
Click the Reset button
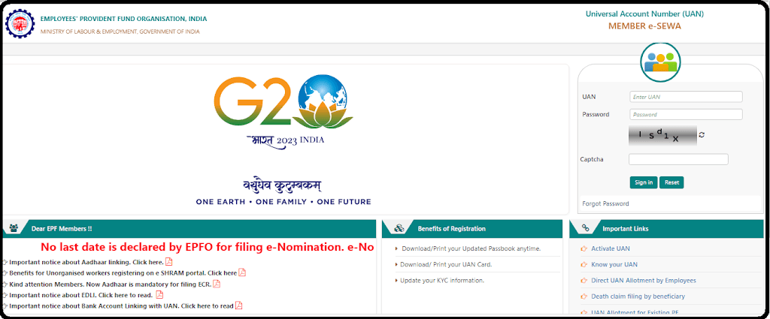tap(671, 182)
